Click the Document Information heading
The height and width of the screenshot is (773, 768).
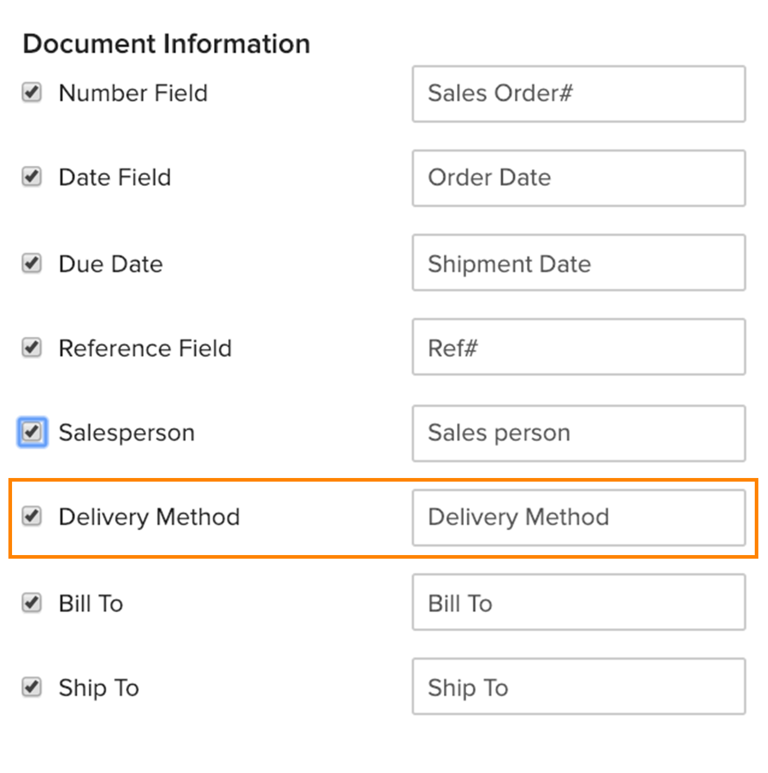click(x=166, y=44)
